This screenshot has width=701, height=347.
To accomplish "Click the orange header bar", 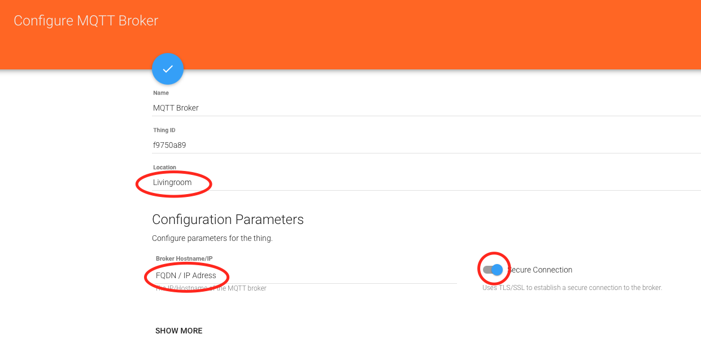I will coord(350,34).
